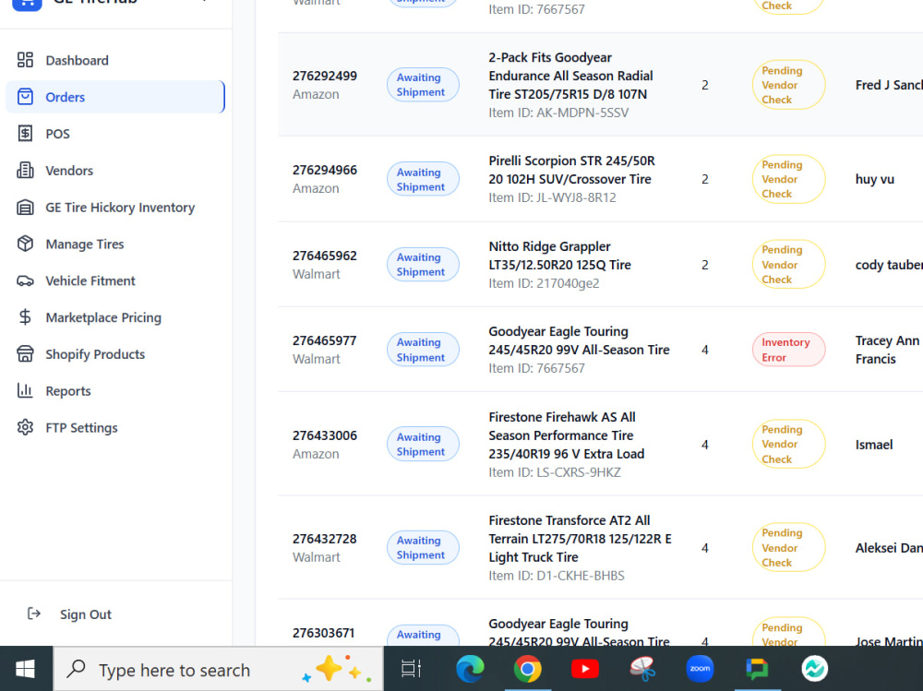This screenshot has width=923, height=691.
Task: Open Manage Tires page
Action: coord(85,244)
